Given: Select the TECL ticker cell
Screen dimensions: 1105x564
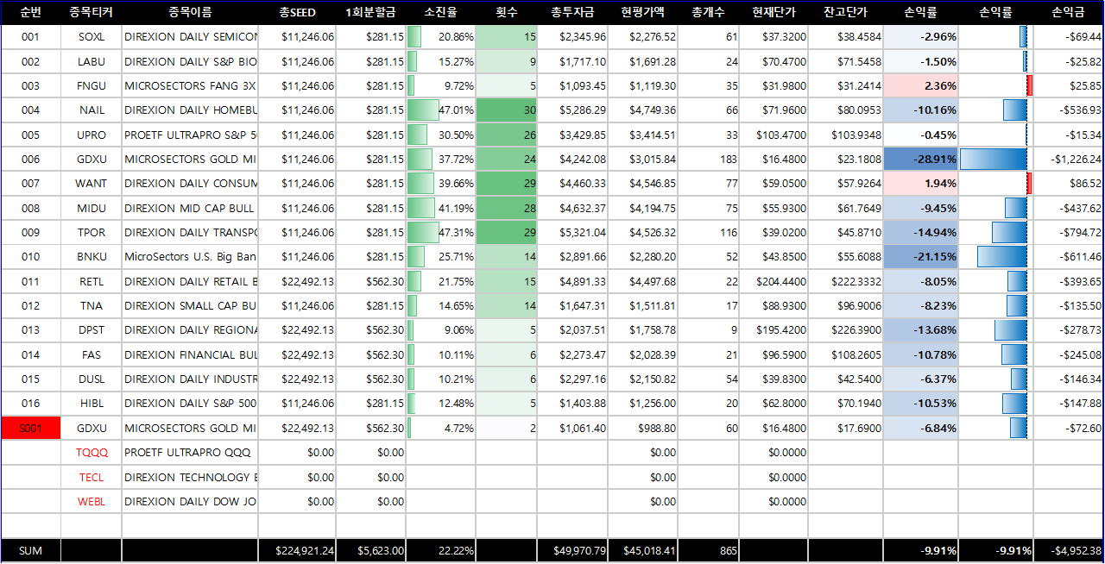Looking at the screenshot, I should click(x=92, y=477).
